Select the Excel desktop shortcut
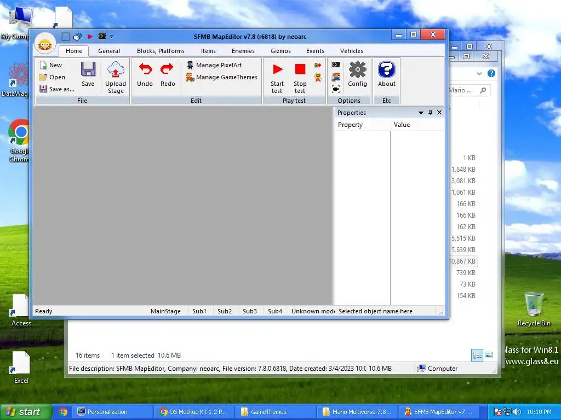 point(21,367)
